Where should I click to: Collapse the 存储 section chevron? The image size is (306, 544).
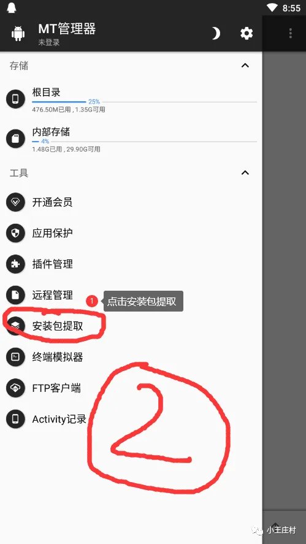coord(245,65)
